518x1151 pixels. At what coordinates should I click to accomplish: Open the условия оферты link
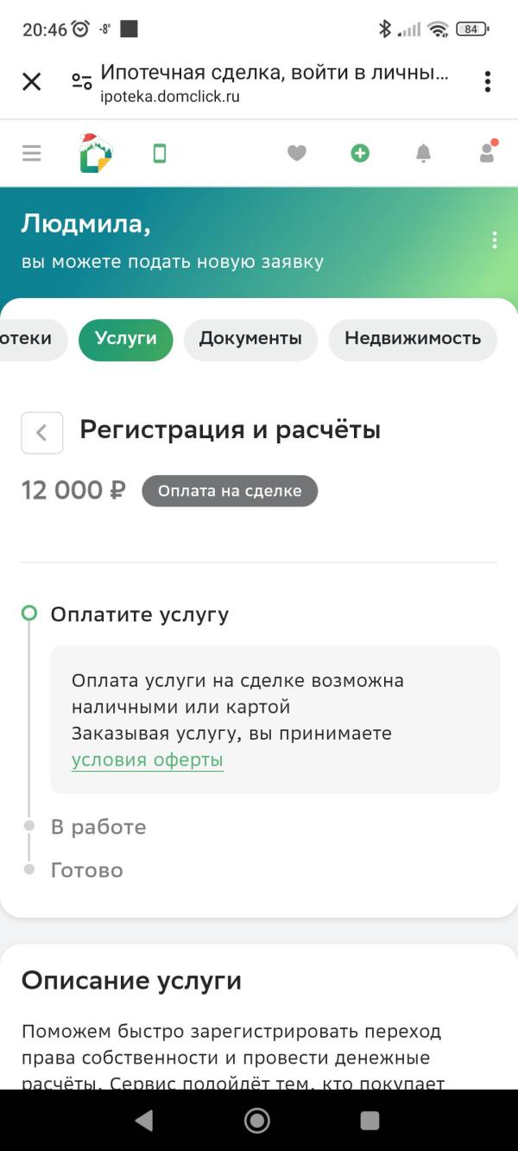(x=146, y=759)
